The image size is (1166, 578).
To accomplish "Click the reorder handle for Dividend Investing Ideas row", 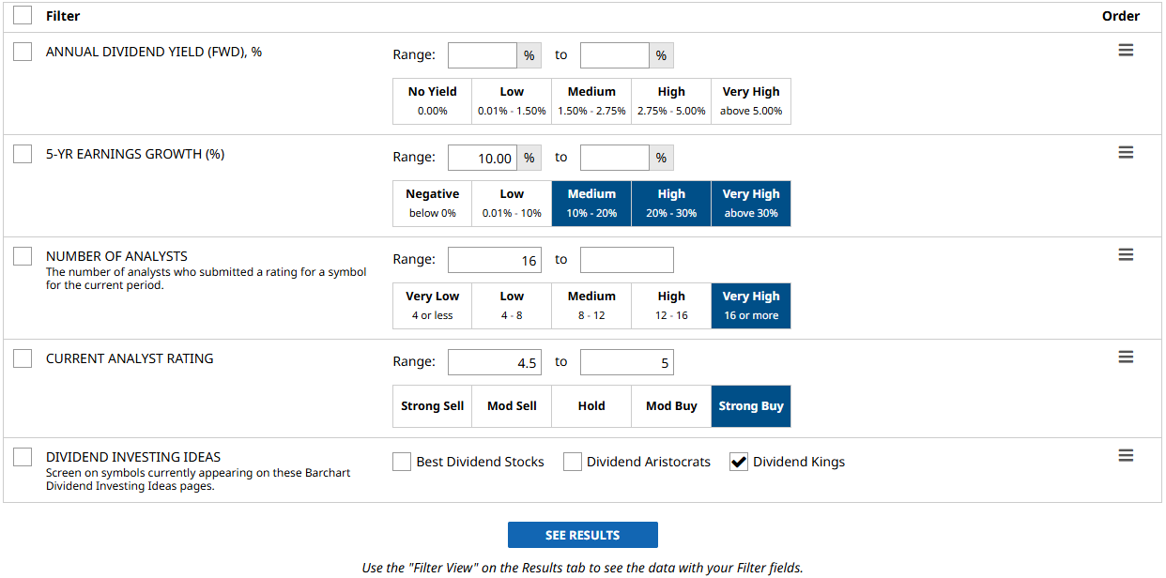I will [x=1126, y=456].
